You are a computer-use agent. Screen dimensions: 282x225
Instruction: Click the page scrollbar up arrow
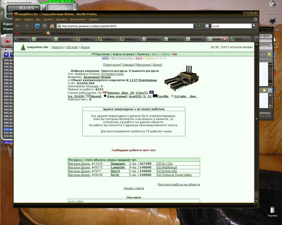point(257,44)
